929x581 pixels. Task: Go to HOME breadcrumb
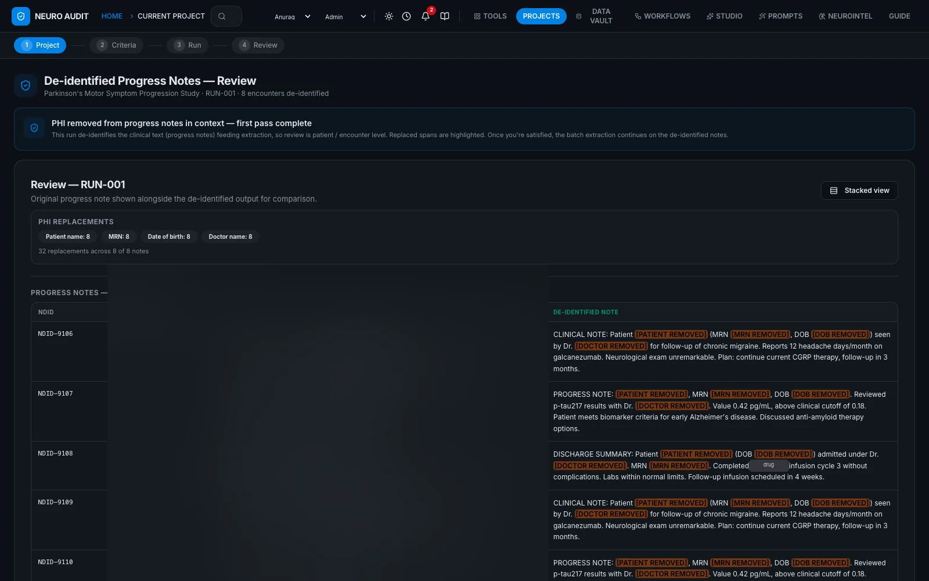point(112,16)
